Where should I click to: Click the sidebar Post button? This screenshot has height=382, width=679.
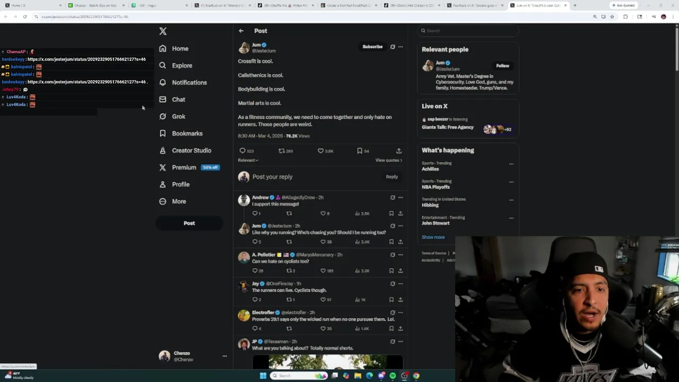(x=189, y=223)
